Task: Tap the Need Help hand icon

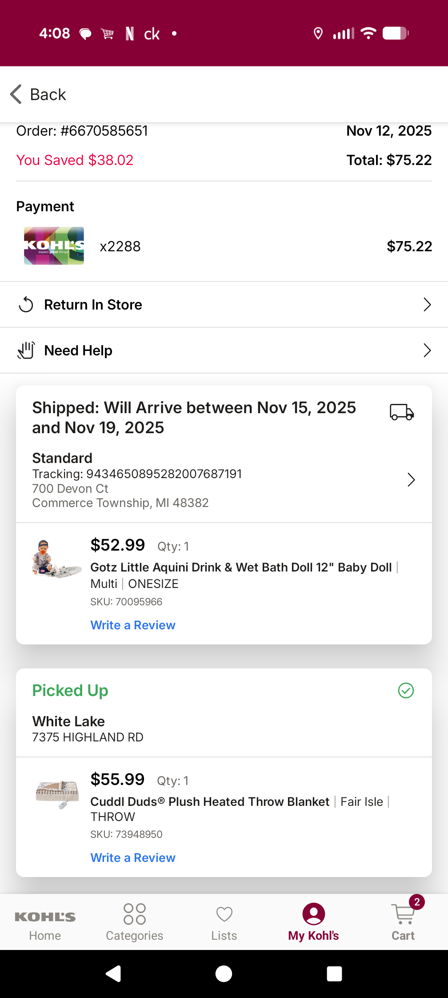Action: click(x=26, y=350)
